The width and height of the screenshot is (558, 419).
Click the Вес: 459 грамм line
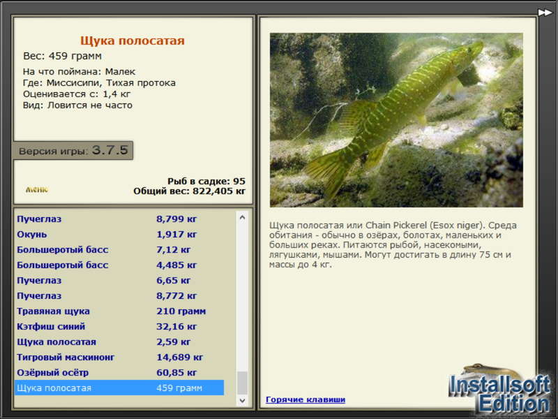click(62, 56)
